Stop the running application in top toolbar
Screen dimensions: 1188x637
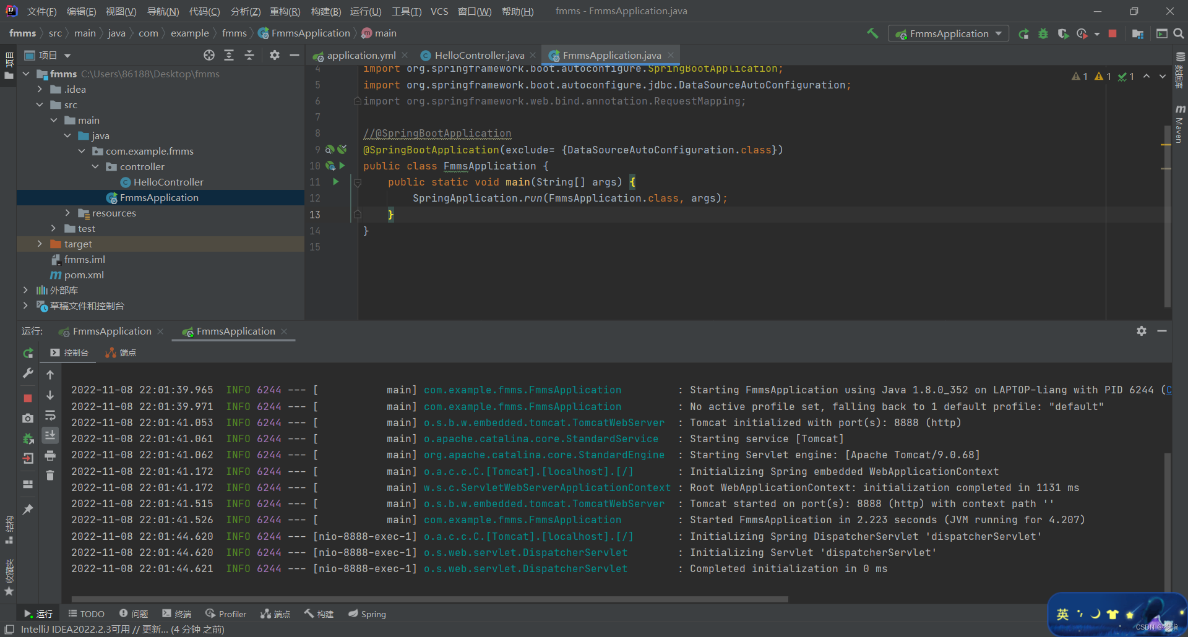pos(1113,33)
